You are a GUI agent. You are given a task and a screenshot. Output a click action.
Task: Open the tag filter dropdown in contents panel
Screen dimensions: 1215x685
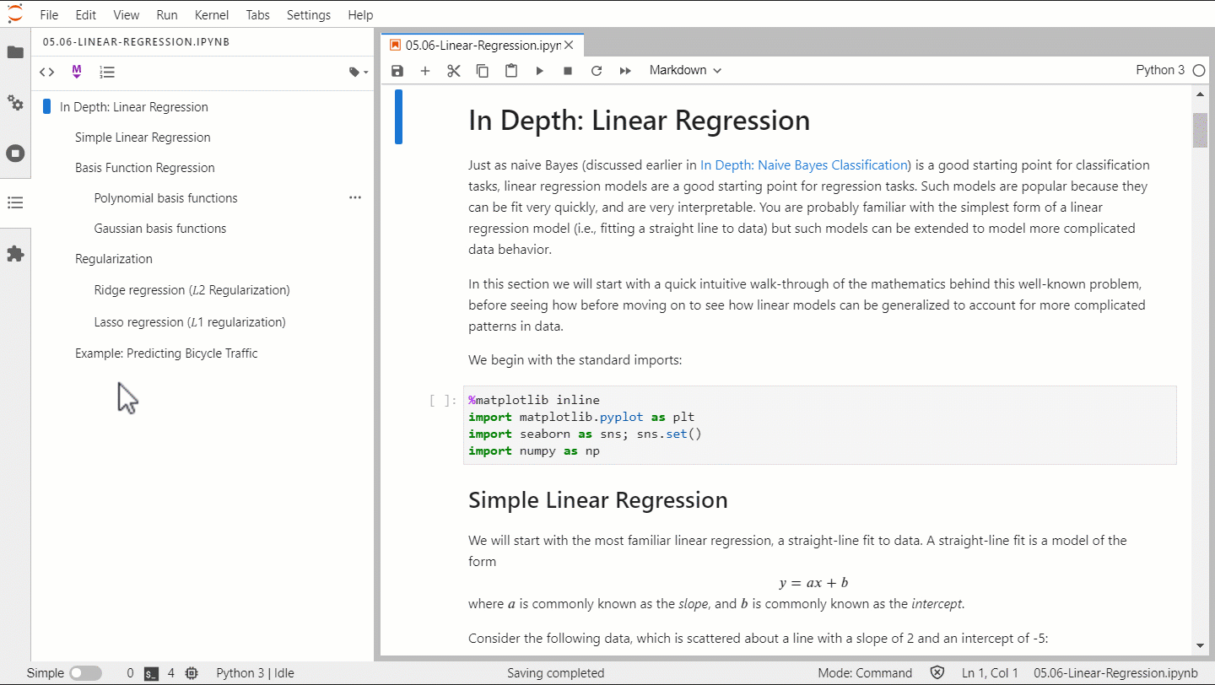tap(359, 73)
